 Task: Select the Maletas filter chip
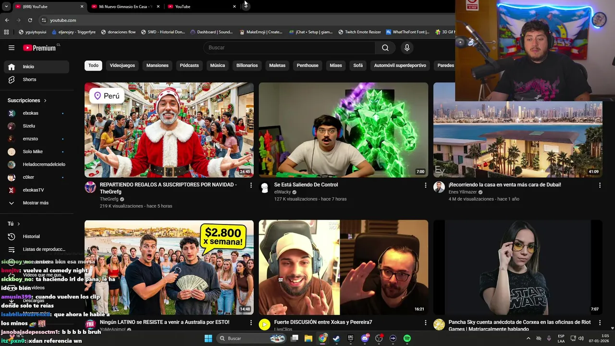click(x=277, y=65)
